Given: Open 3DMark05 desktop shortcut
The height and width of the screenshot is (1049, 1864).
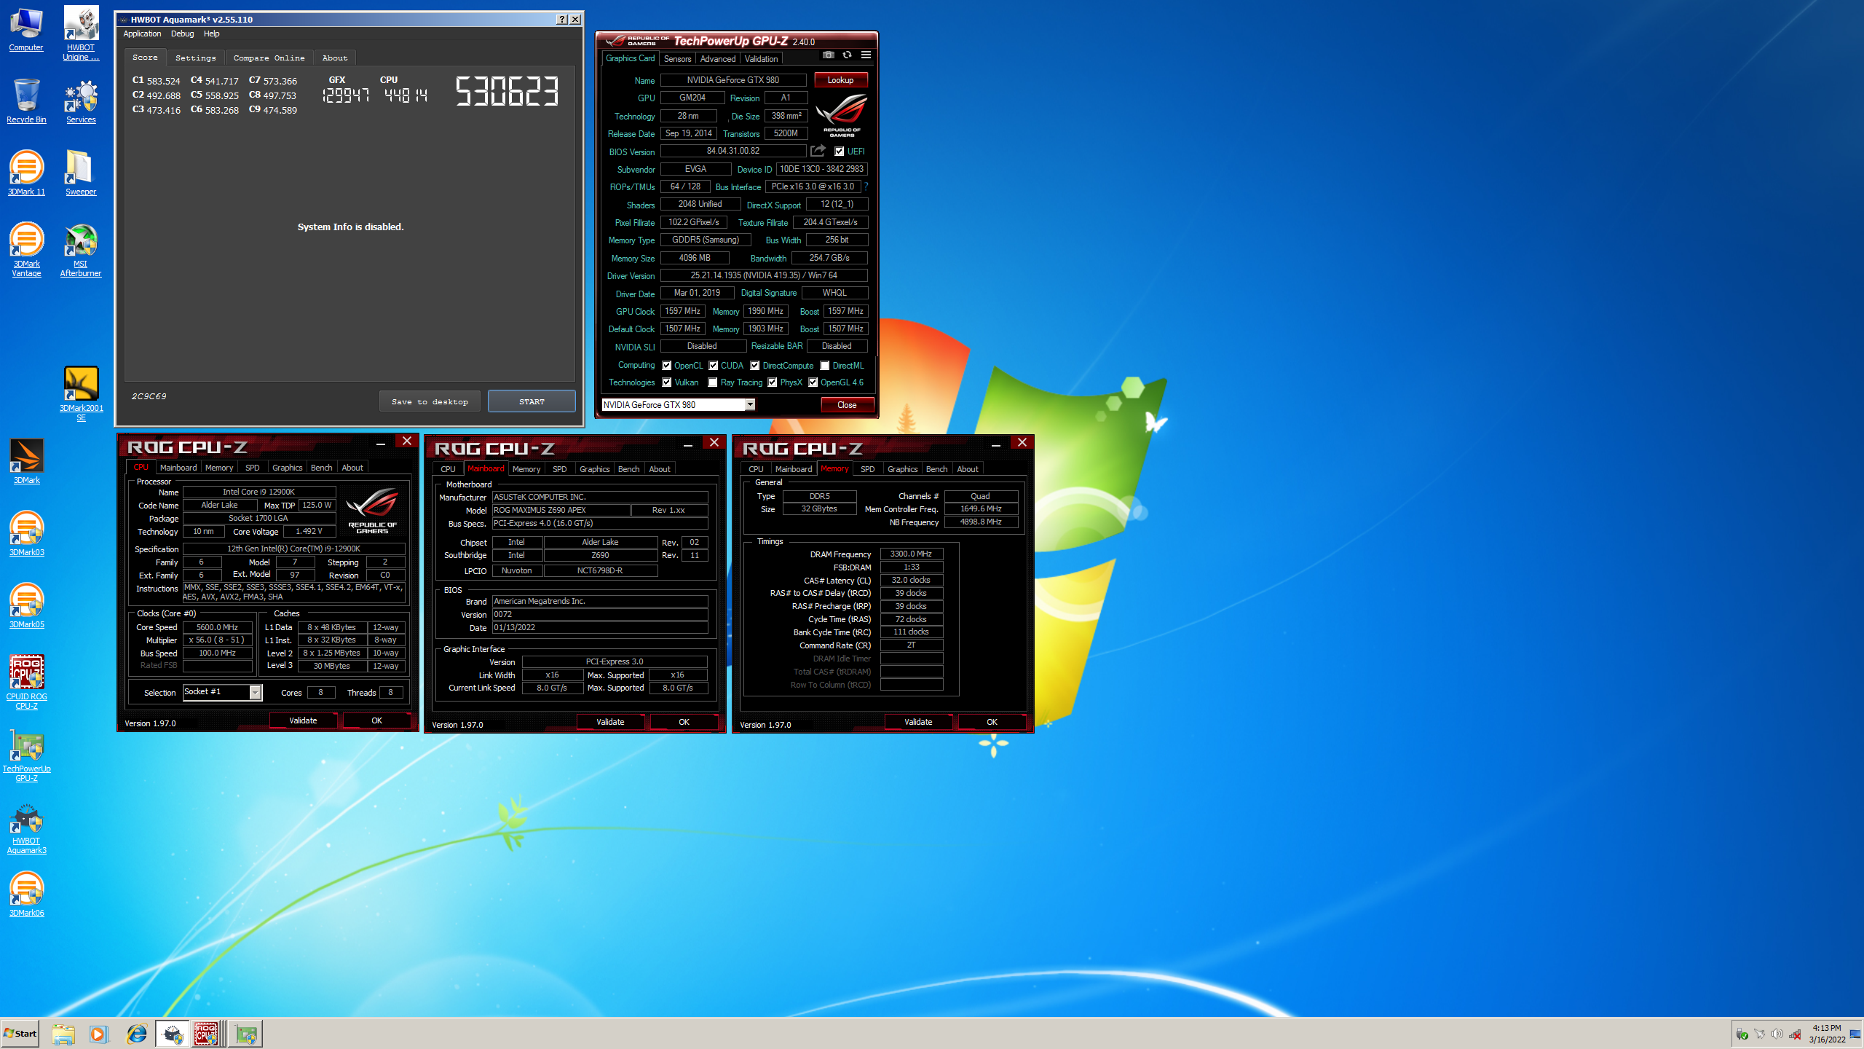Looking at the screenshot, I should click(x=26, y=605).
